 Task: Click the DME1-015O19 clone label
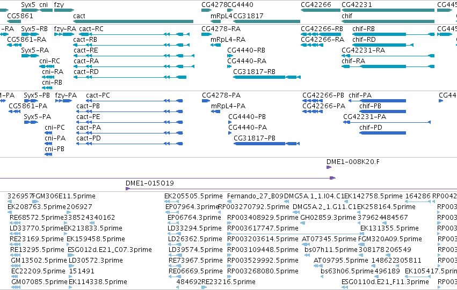point(150,183)
